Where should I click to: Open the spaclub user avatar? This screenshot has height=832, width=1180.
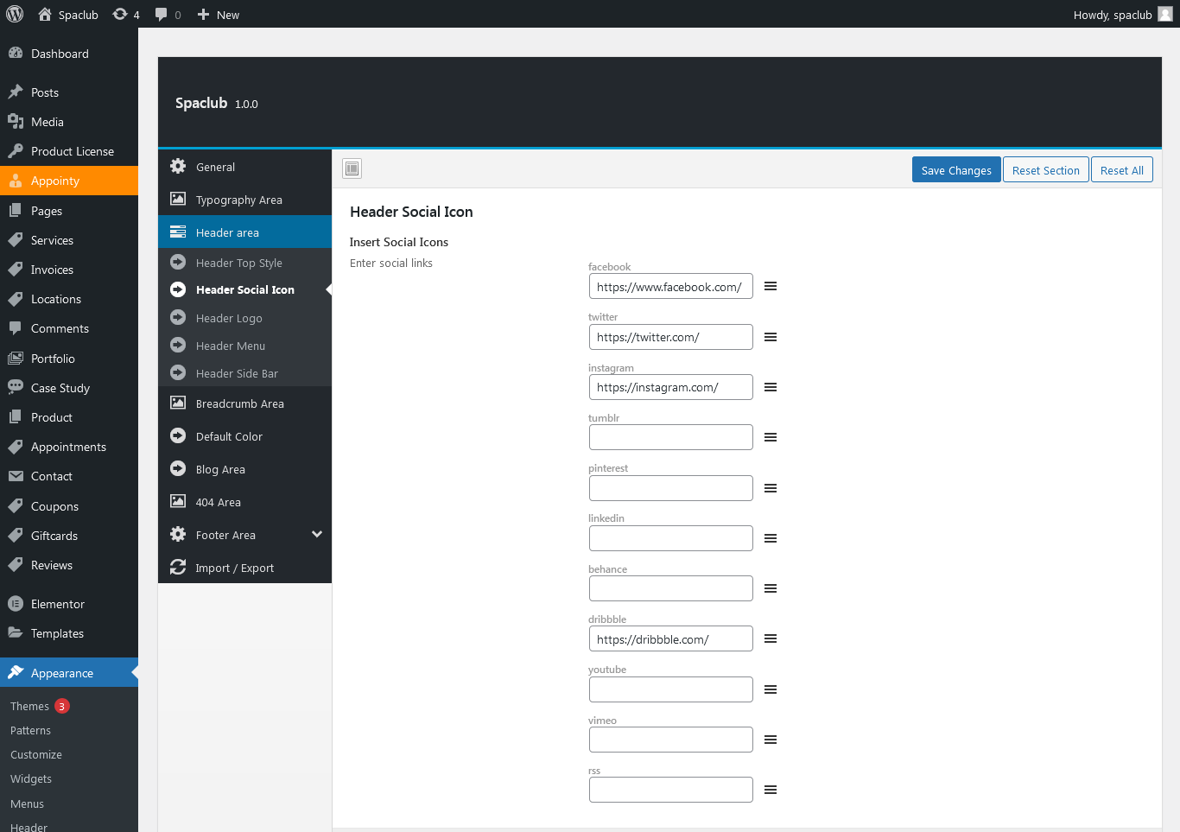[x=1165, y=14]
